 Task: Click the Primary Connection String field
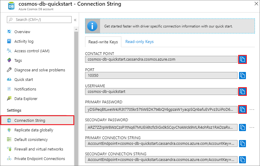[x=161, y=144]
